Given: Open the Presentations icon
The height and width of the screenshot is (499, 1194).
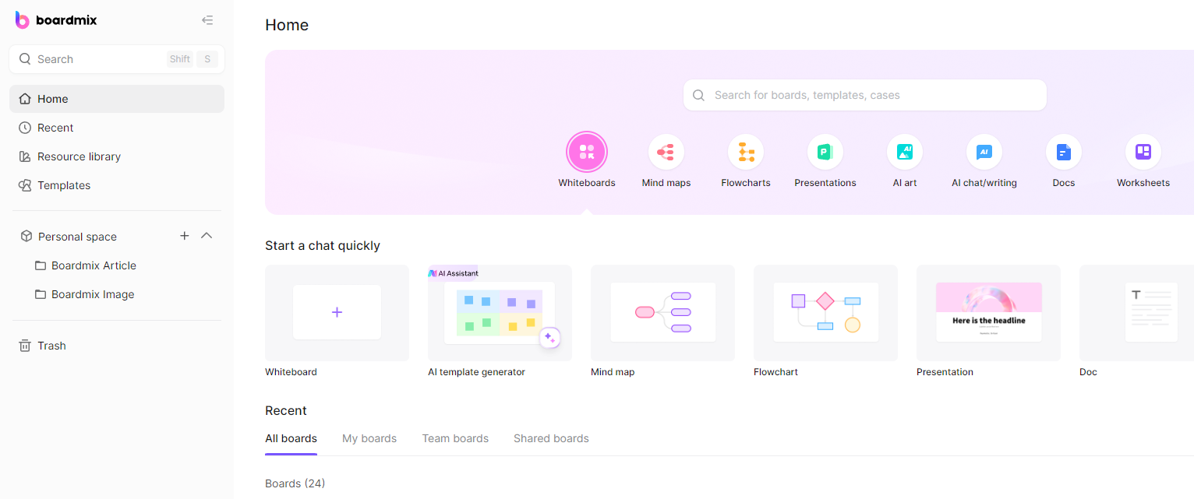Looking at the screenshot, I should click(825, 152).
